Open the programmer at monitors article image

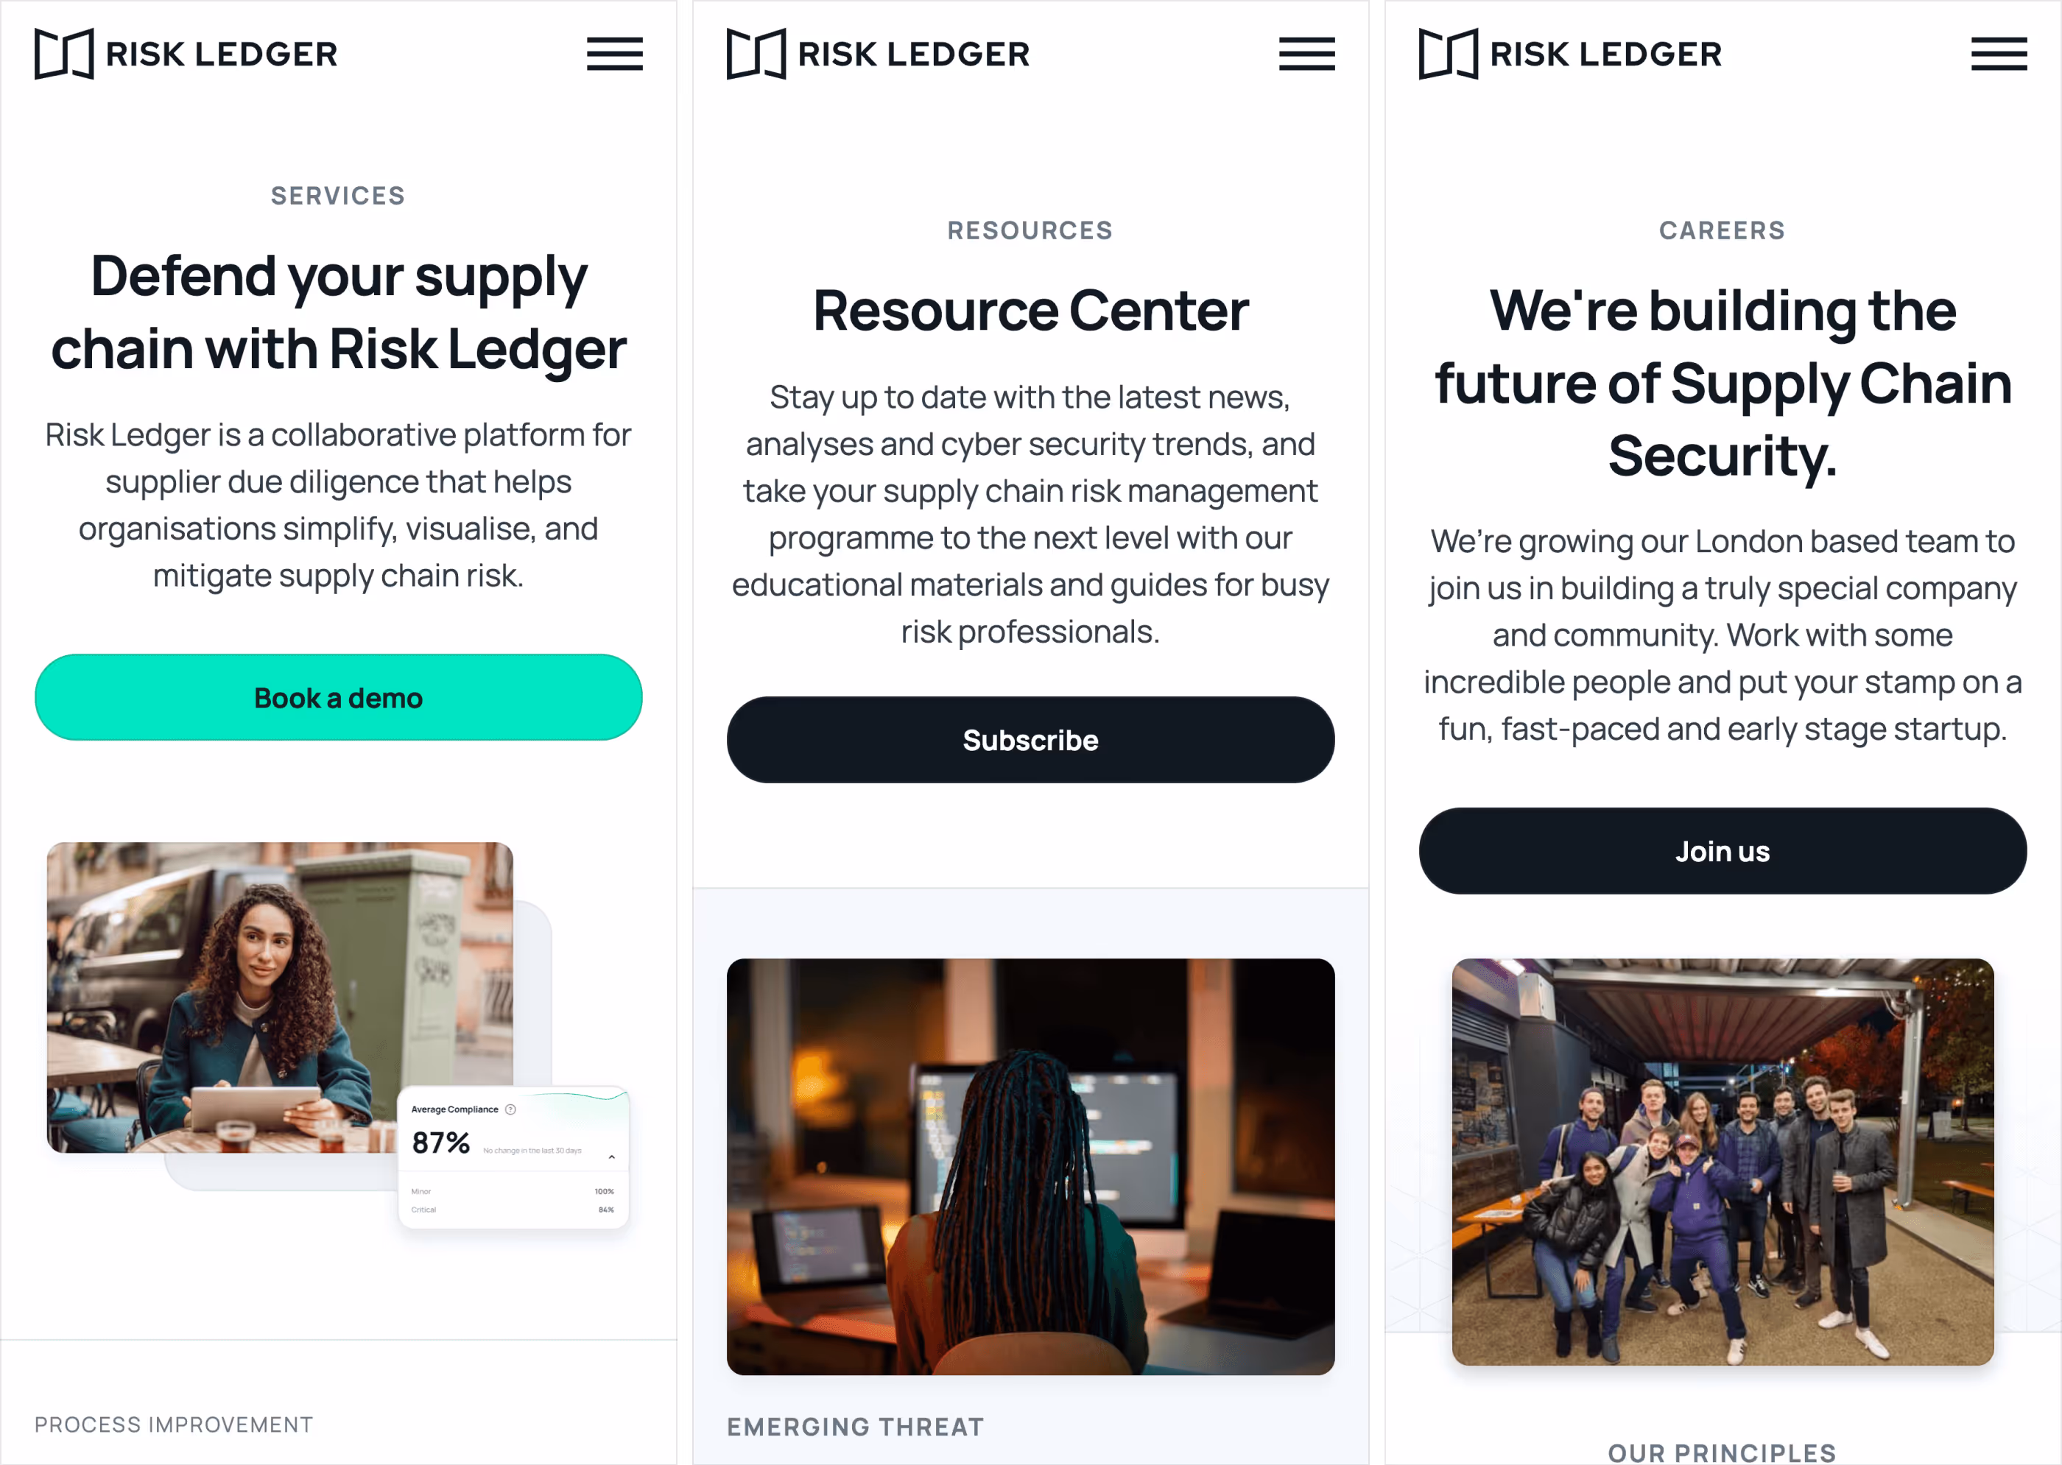click(x=1030, y=1166)
